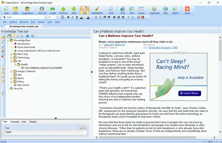Click new folder sidebar icon

3,37
